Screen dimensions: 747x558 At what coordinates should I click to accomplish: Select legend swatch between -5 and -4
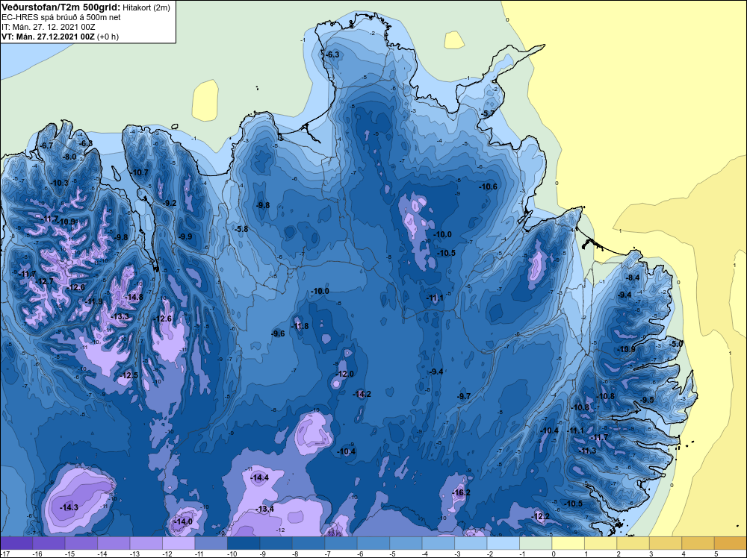coord(406,543)
